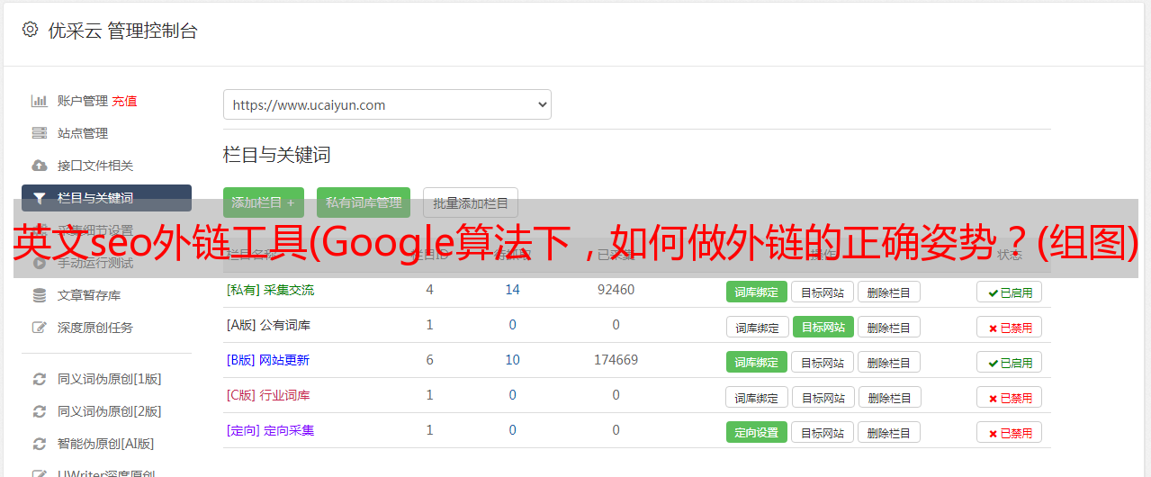Open 智能伪原创[AI版] in the sidebar
This screenshot has height=477, width=1151.
pyautogui.click(x=106, y=444)
